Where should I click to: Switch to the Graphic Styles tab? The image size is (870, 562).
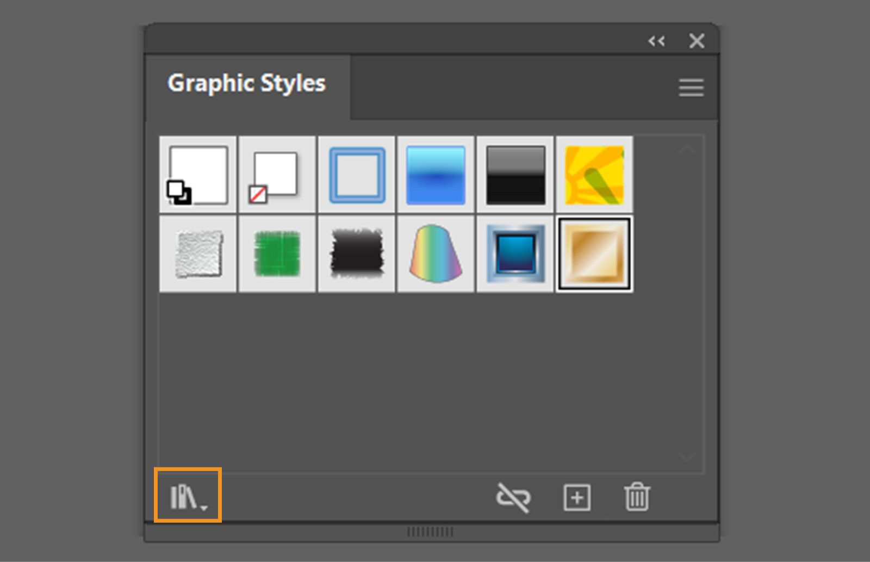click(247, 83)
